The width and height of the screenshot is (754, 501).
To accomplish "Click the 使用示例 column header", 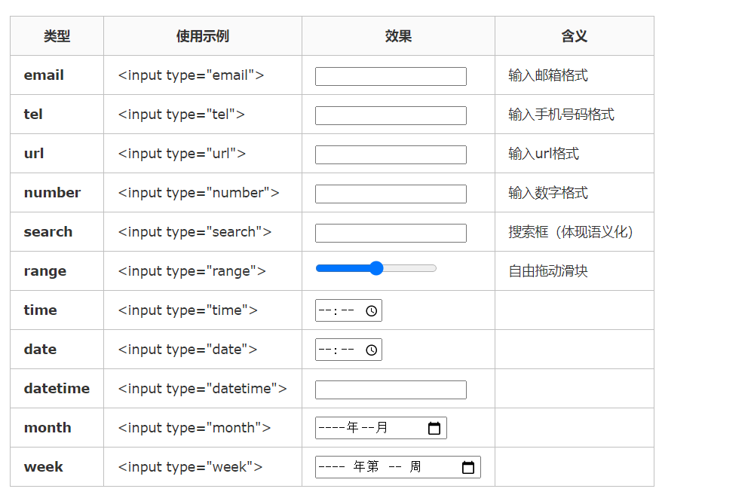I will click(202, 36).
